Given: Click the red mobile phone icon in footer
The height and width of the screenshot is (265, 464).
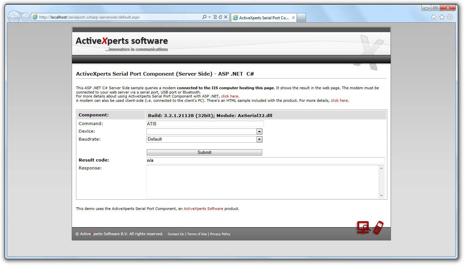Looking at the screenshot, I should tap(378, 228).
